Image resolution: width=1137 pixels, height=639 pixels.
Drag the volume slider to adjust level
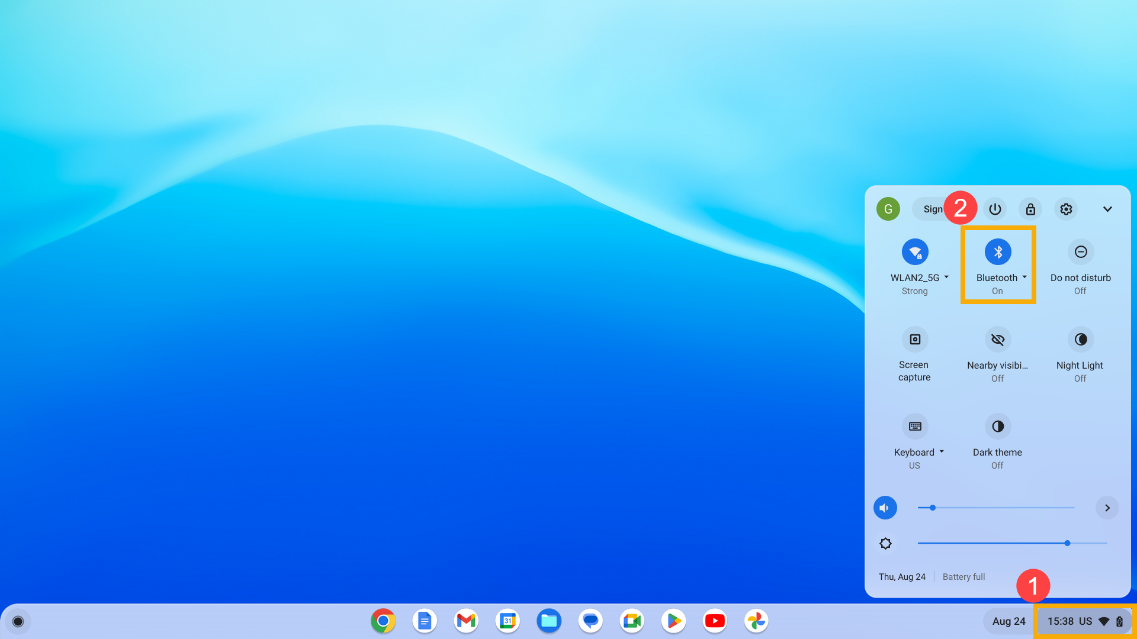pyautogui.click(x=932, y=508)
